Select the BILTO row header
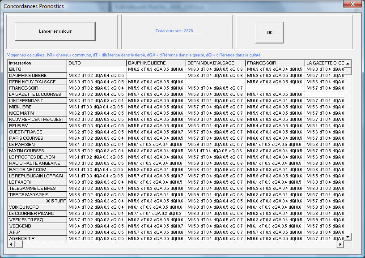Image resolution: width=365 pixels, height=258 pixels. tap(37, 69)
